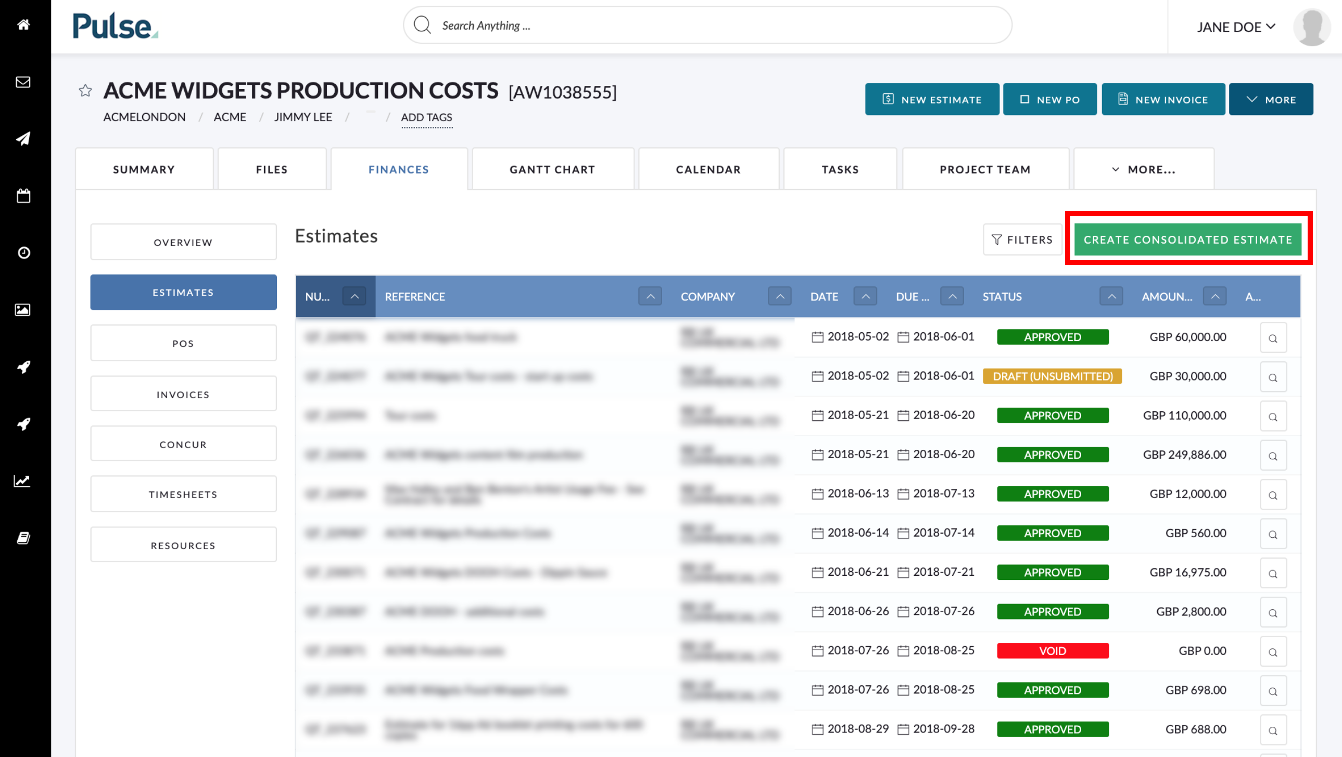Image resolution: width=1342 pixels, height=757 pixels.
Task: View estimate of GBP 30,000.00 draft
Action: [1273, 376]
